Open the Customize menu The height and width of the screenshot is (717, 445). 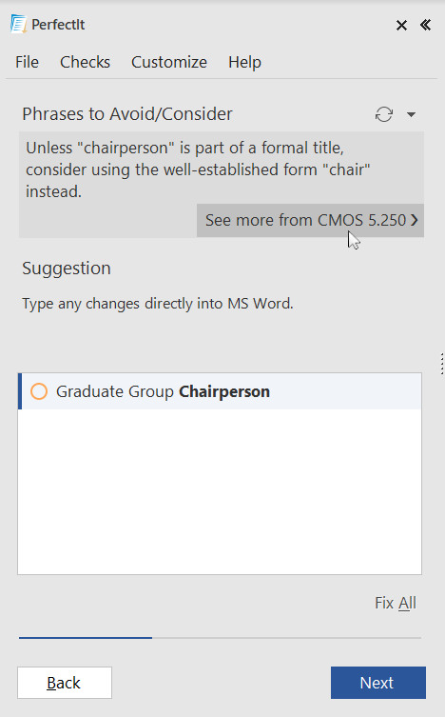pos(169,62)
